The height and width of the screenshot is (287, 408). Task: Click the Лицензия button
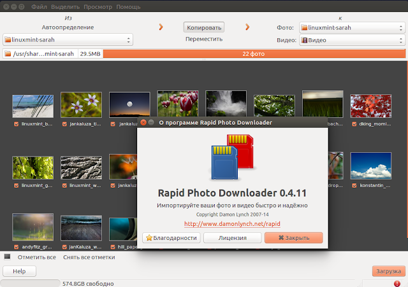pos(232,237)
